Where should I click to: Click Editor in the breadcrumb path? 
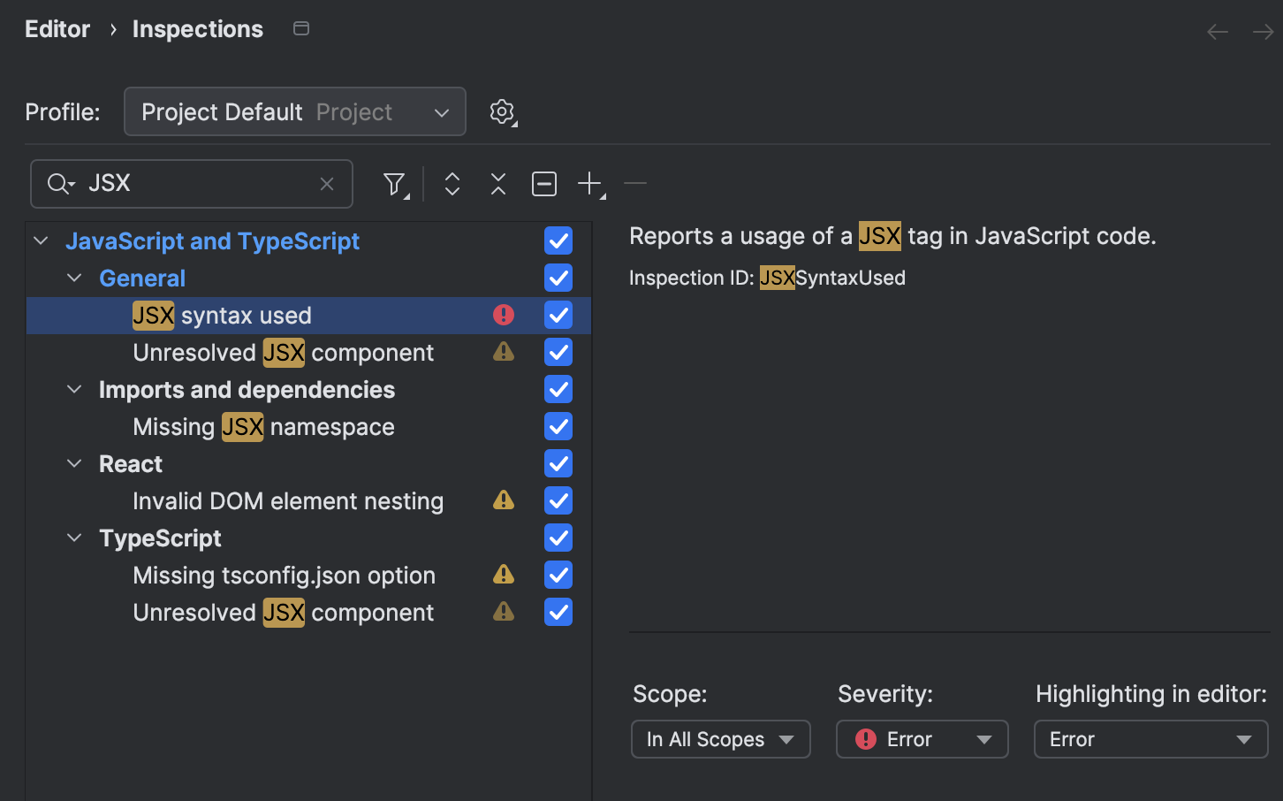point(57,28)
